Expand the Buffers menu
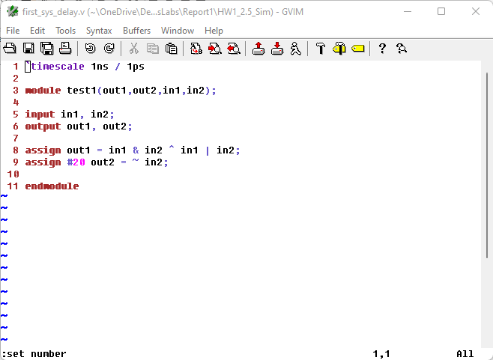 click(x=136, y=31)
